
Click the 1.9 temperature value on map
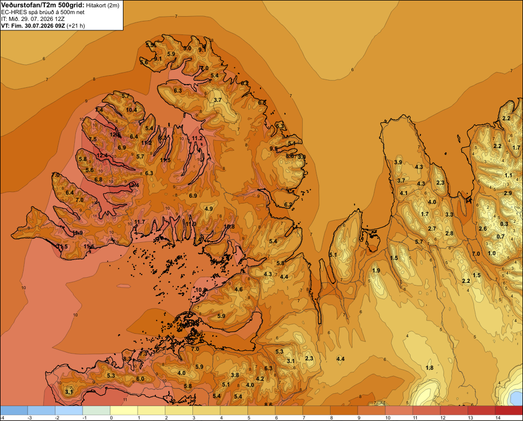pos(376,270)
